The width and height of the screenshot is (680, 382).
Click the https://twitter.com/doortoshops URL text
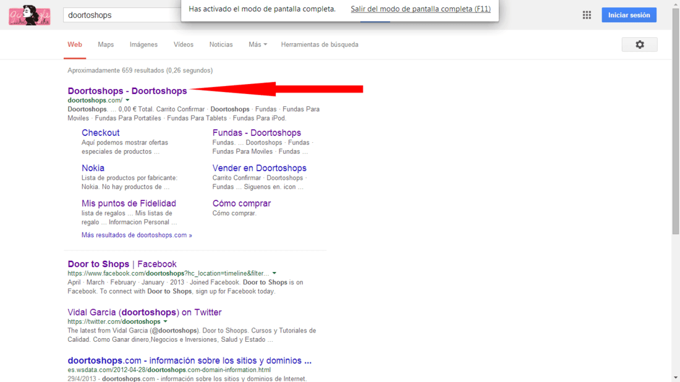[114, 321]
